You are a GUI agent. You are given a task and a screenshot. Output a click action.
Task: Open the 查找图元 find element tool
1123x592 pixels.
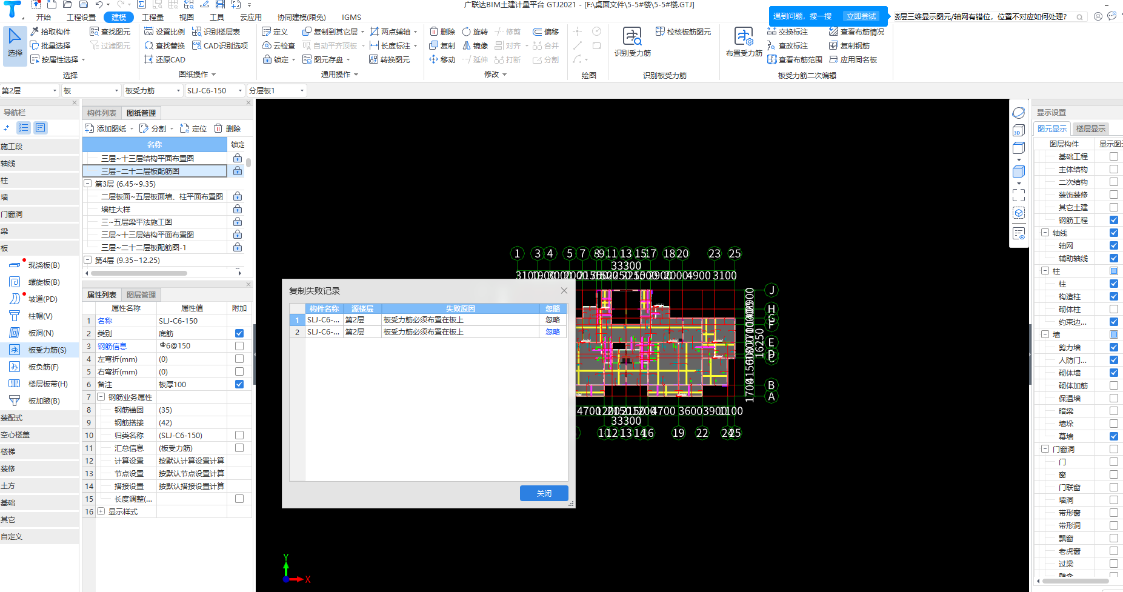[110, 32]
